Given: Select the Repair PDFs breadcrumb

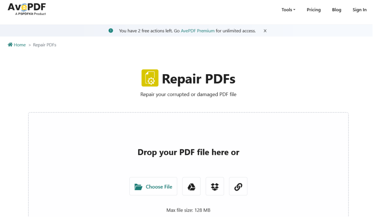Looking at the screenshot, I should (x=44, y=45).
